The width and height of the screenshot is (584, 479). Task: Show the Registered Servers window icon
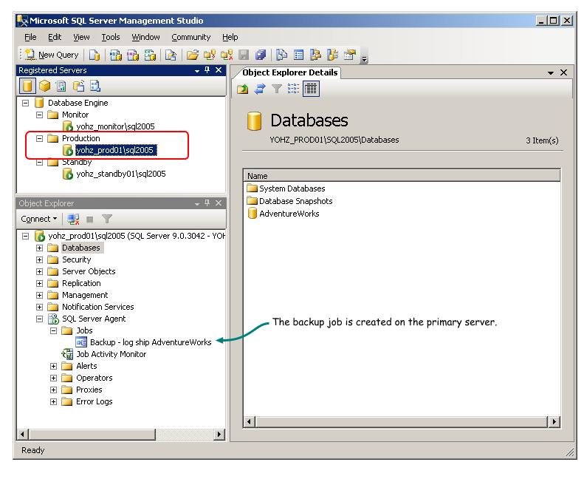coord(281,55)
